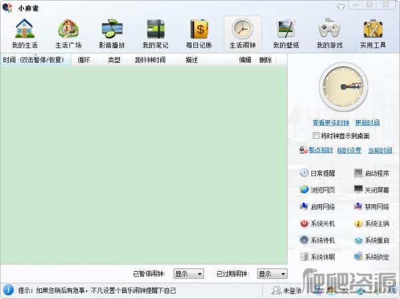Click 描述 column header

pos(209,60)
